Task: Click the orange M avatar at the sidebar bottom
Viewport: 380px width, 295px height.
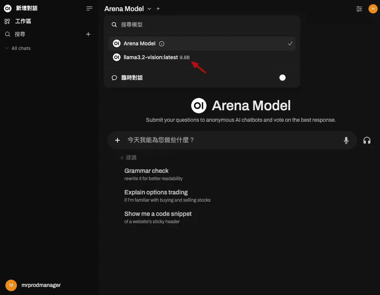Action: (11, 285)
